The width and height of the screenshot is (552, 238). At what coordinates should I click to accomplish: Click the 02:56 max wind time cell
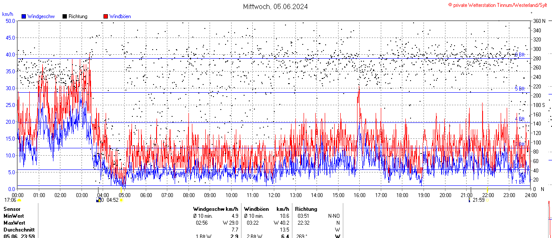pyautogui.click(x=202, y=222)
